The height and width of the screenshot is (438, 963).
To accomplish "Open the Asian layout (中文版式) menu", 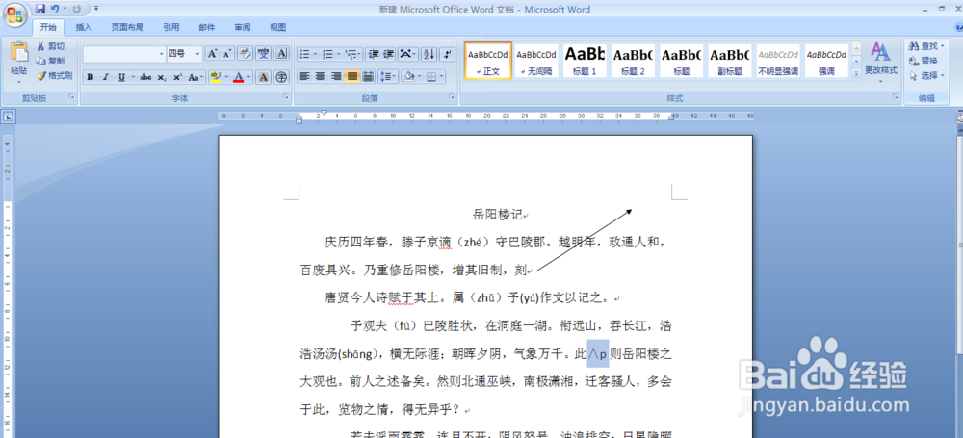I will click(407, 54).
